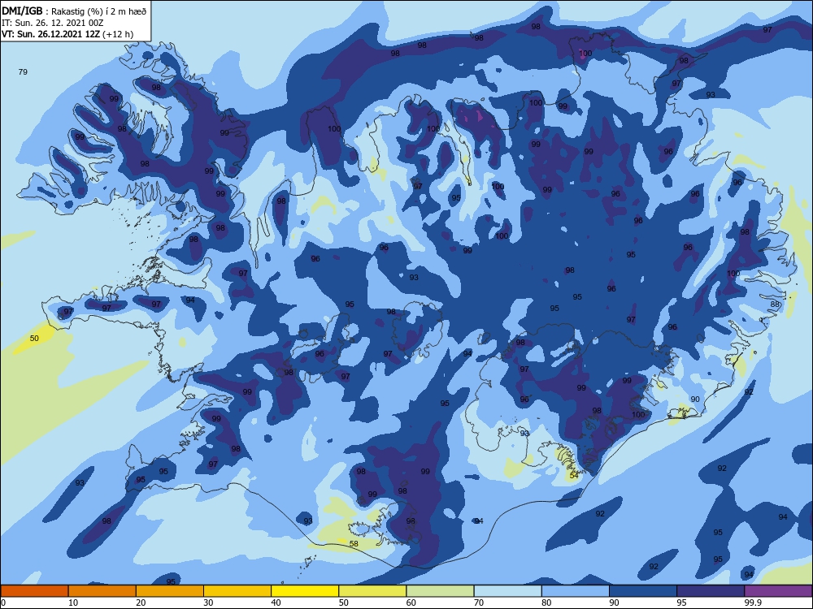Click the humidity value "54" on the yellow spot
This screenshot has height=609, width=813.
(574, 475)
